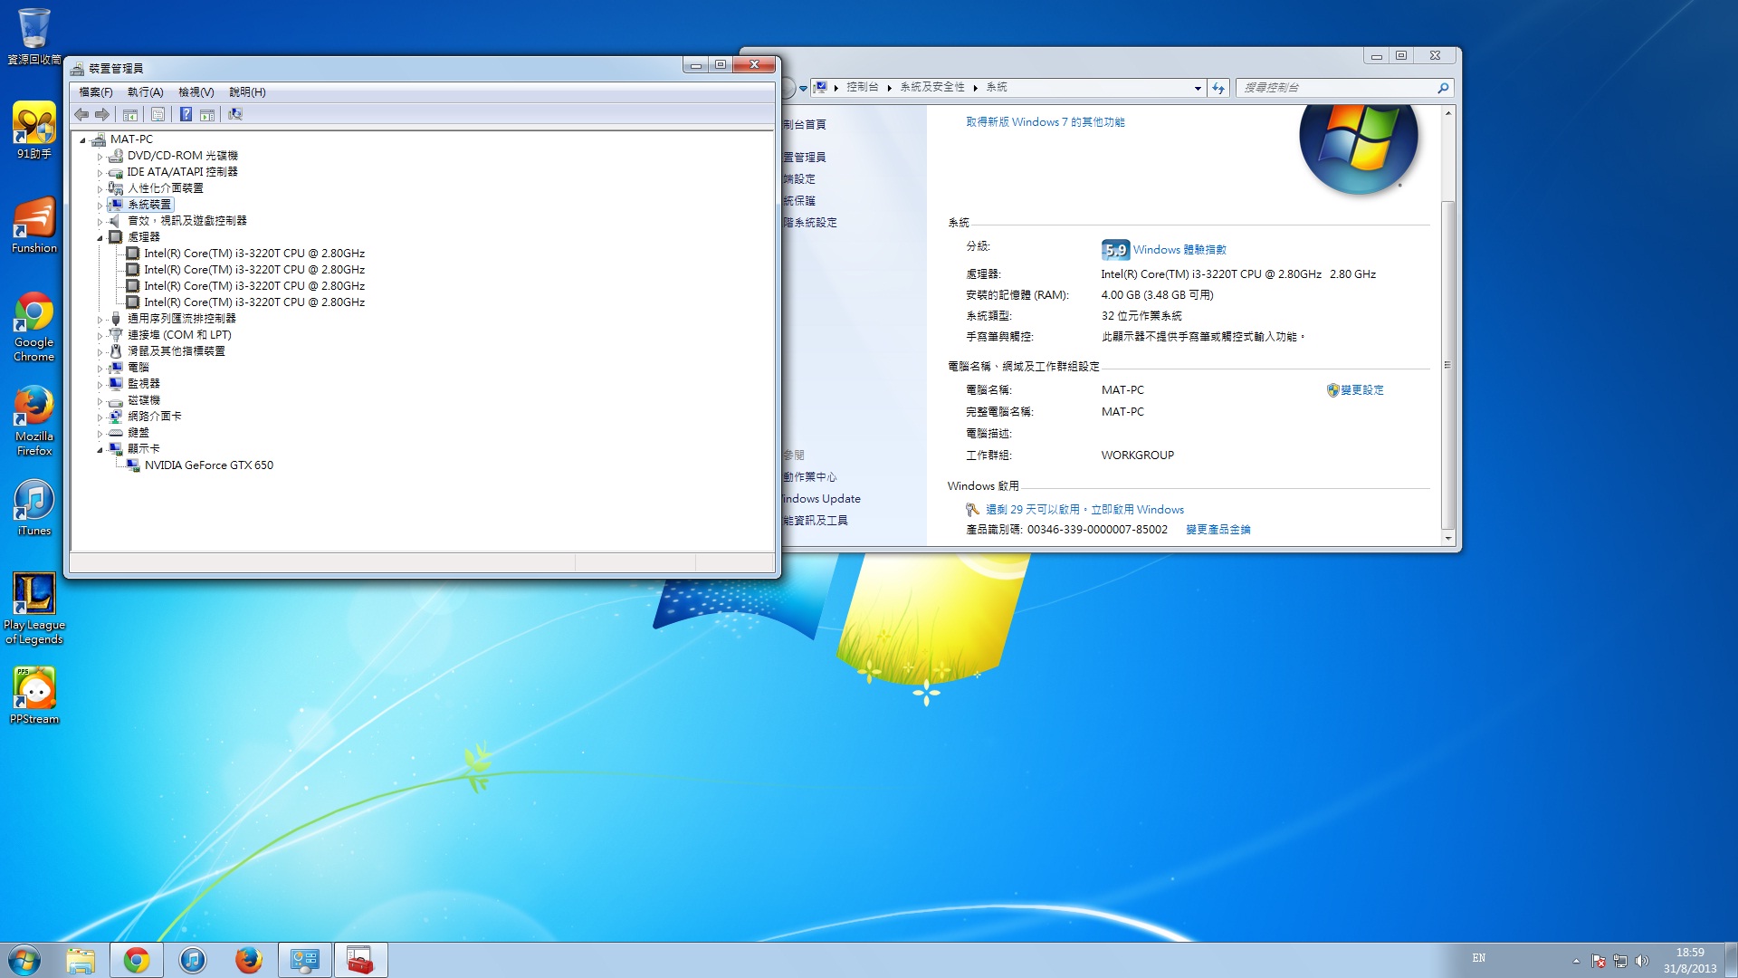Click scrollbar down arrow in System window
Image resolution: width=1738 pixels, height=978 pixels.
1448,538
